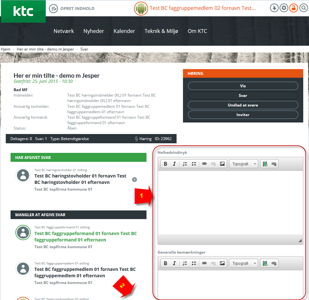Click into Helhedsindtryk text area
This screenshot has height=300, width=309.
(x=230, y=202)
